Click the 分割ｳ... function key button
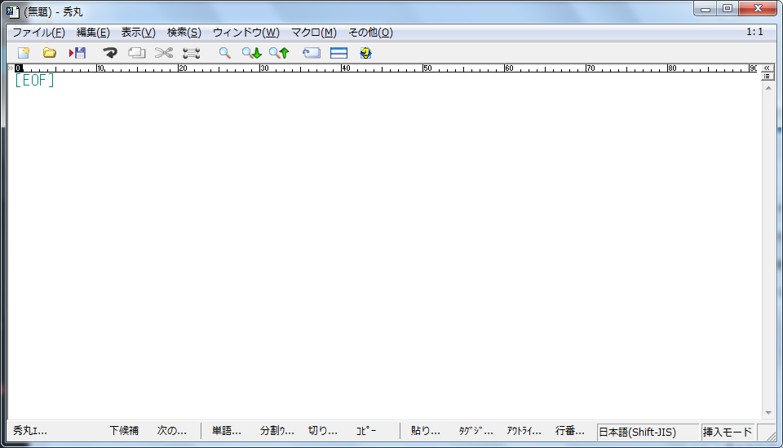Screen dimensions: 783x448 coord(276,431)
